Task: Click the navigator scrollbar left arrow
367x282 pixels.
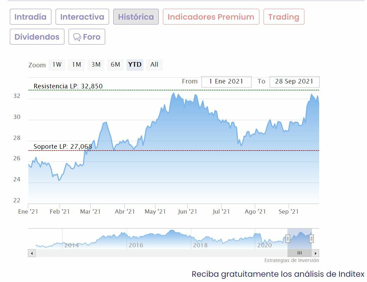Action: tap(32, 253)
